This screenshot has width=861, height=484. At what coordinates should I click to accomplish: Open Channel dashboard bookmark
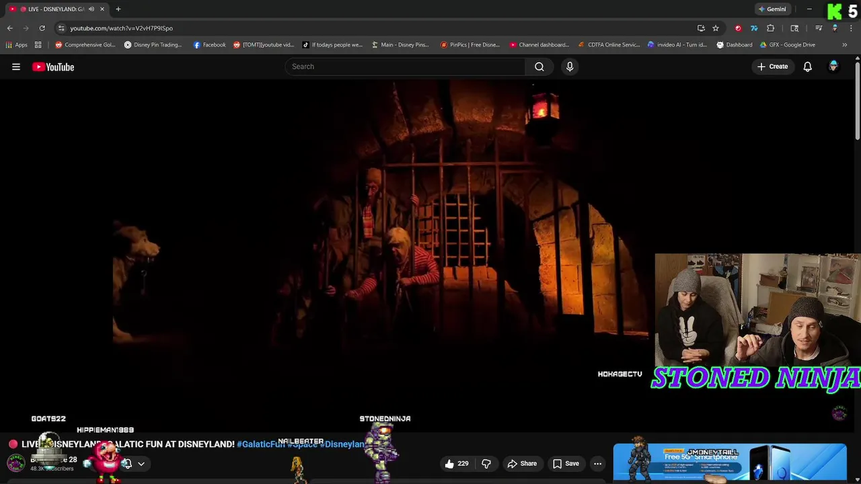539,45
